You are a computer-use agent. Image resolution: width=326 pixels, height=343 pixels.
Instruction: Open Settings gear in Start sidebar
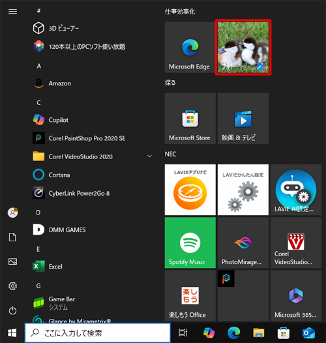coord(12,286)
